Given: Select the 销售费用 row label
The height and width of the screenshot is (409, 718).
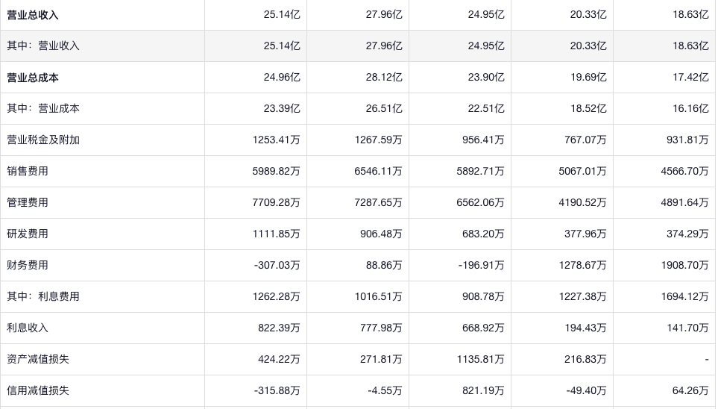Looking at the screenshot, I should 28,171.
